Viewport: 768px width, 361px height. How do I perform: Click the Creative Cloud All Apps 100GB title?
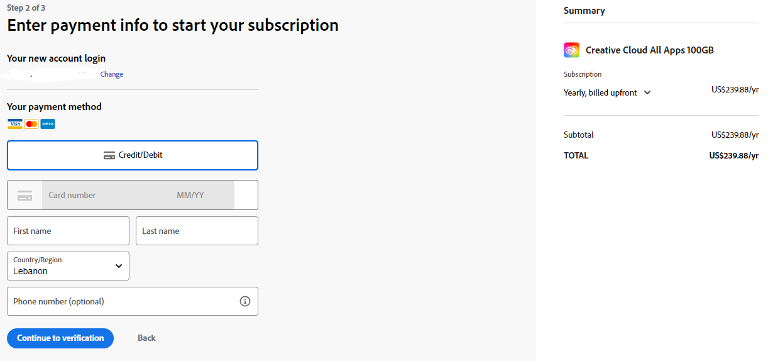pos(650,50)
